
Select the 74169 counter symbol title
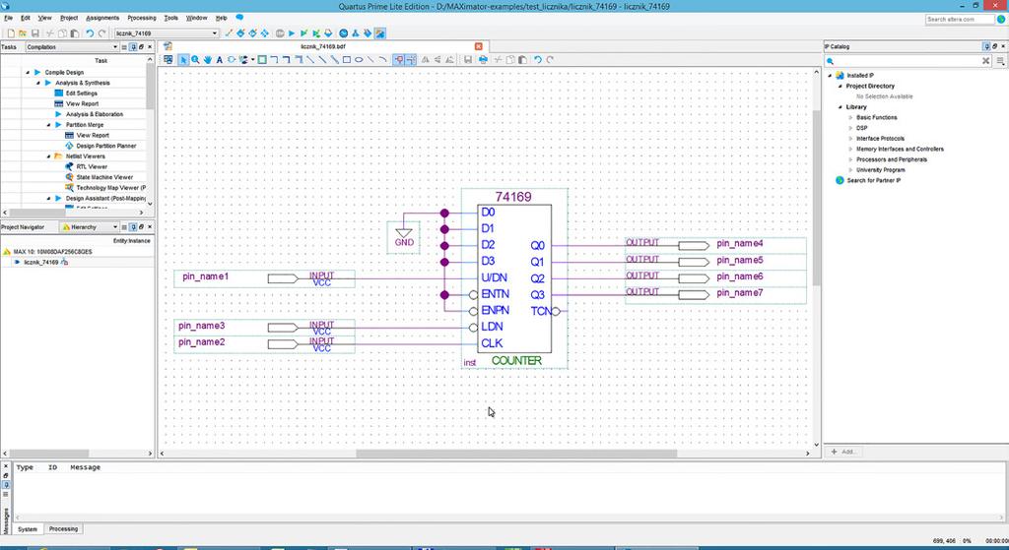tap(512, 197)
